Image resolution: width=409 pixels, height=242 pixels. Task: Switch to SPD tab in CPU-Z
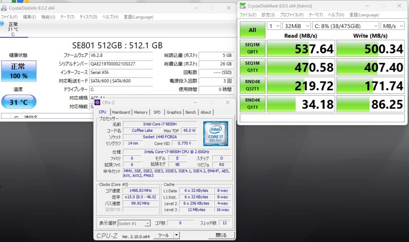coord(157,112)
